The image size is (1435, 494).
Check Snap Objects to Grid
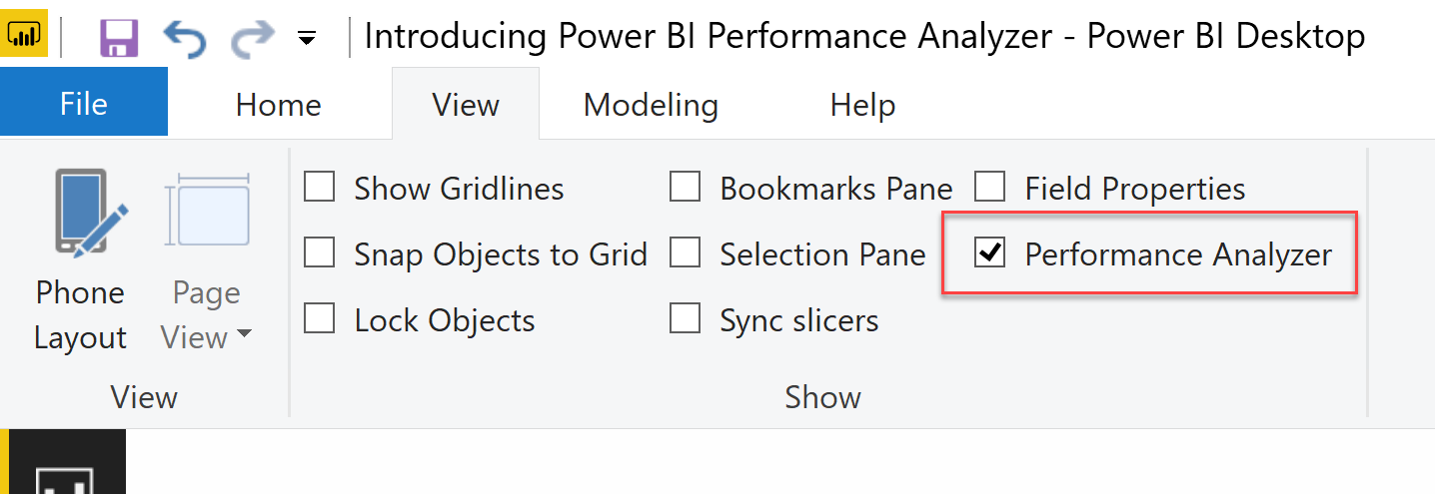(x=319, y=253)
